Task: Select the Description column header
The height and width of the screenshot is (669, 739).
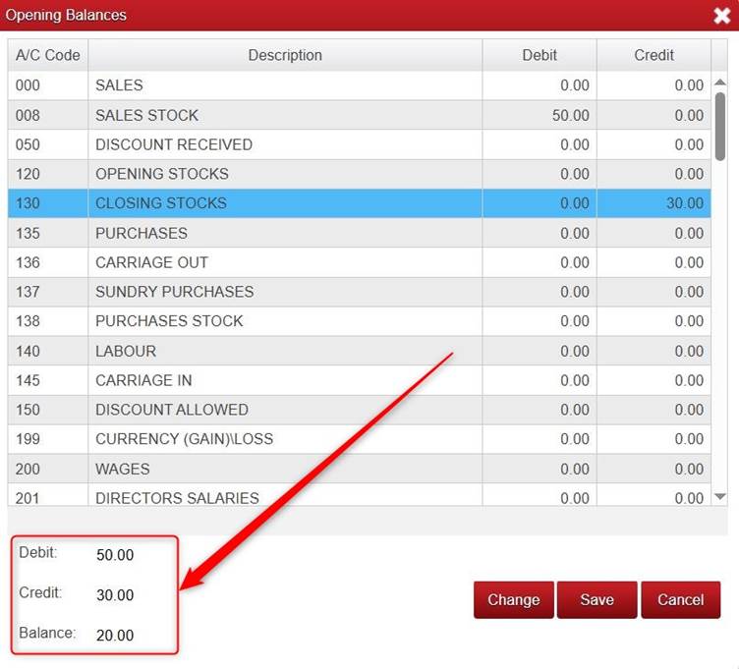Action: (285, 55)
